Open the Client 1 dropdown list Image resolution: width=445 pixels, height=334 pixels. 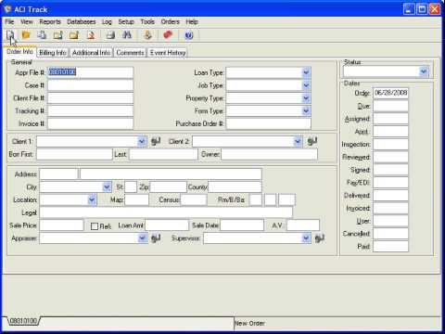point(142,141)
